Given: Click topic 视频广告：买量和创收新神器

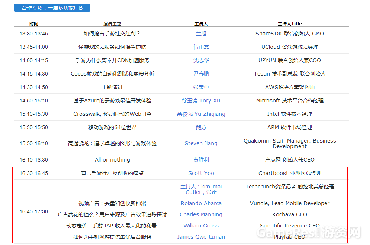Looking at the screenshot, I should pos(112,203).
